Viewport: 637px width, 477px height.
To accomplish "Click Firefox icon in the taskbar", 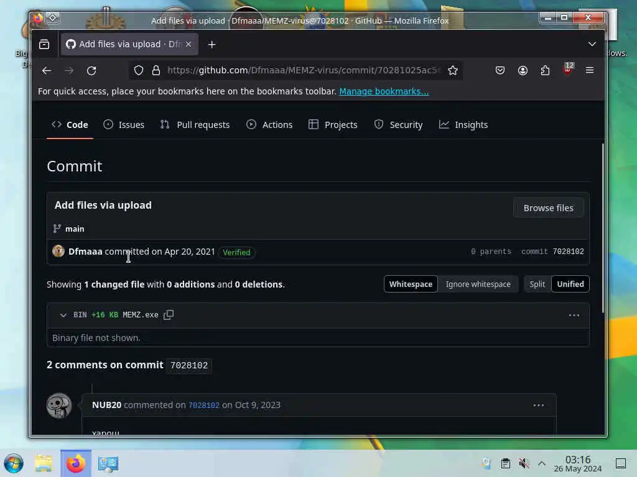I will (x=76, y=463).
